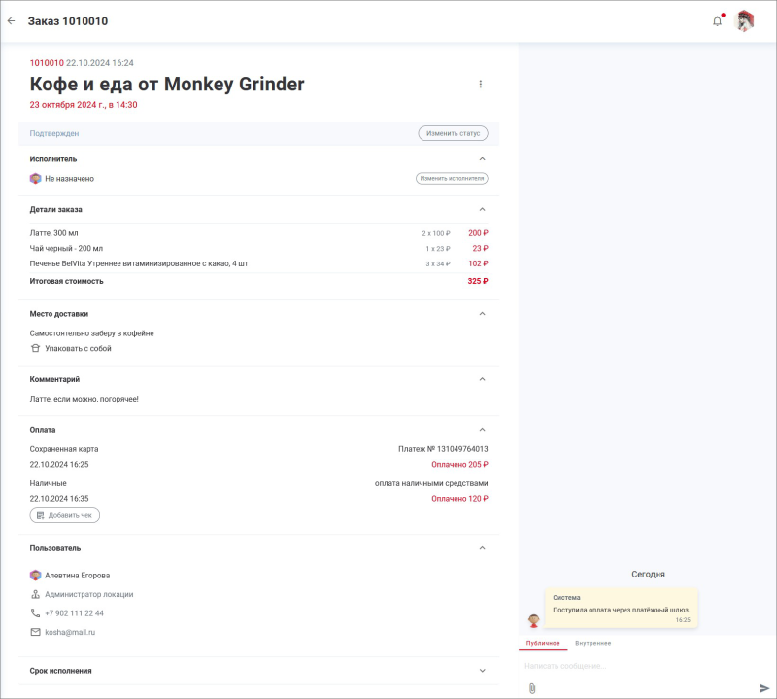Click the phone number +7 902 111 22 44
This screenshot has height=699, width=777.
tap(75, 613)
